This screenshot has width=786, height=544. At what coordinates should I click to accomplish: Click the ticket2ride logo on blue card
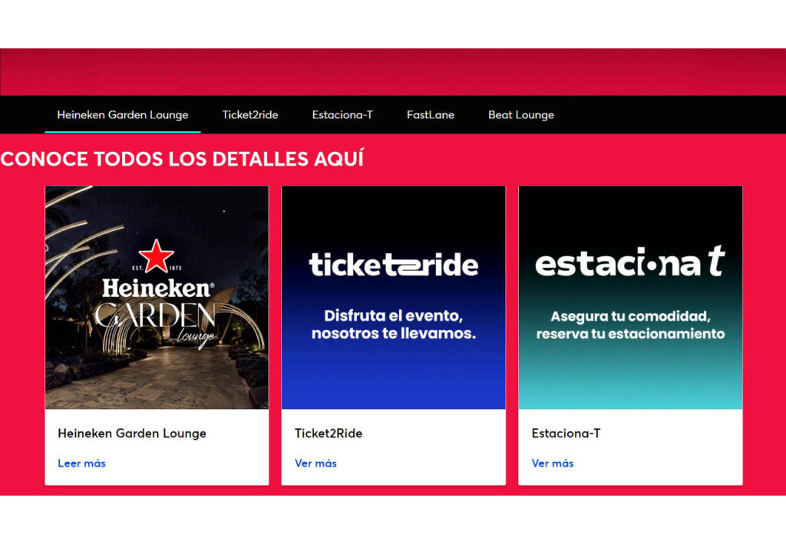click(x=394, y=265)
